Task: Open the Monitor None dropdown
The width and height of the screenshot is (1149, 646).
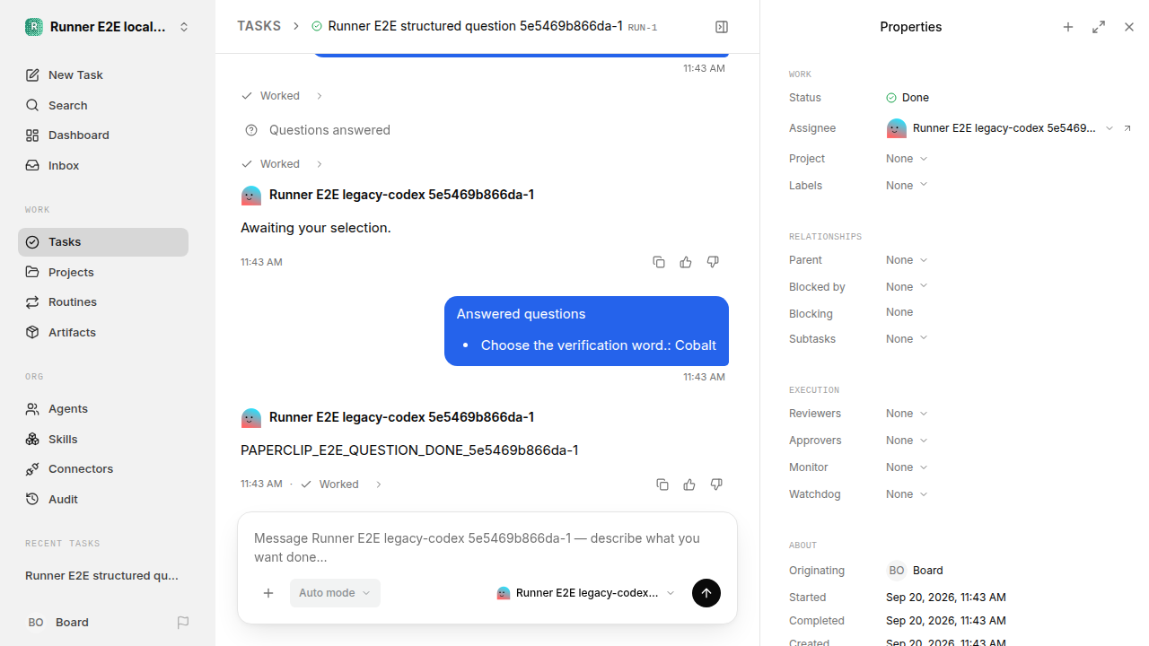Action: [907, 467]
